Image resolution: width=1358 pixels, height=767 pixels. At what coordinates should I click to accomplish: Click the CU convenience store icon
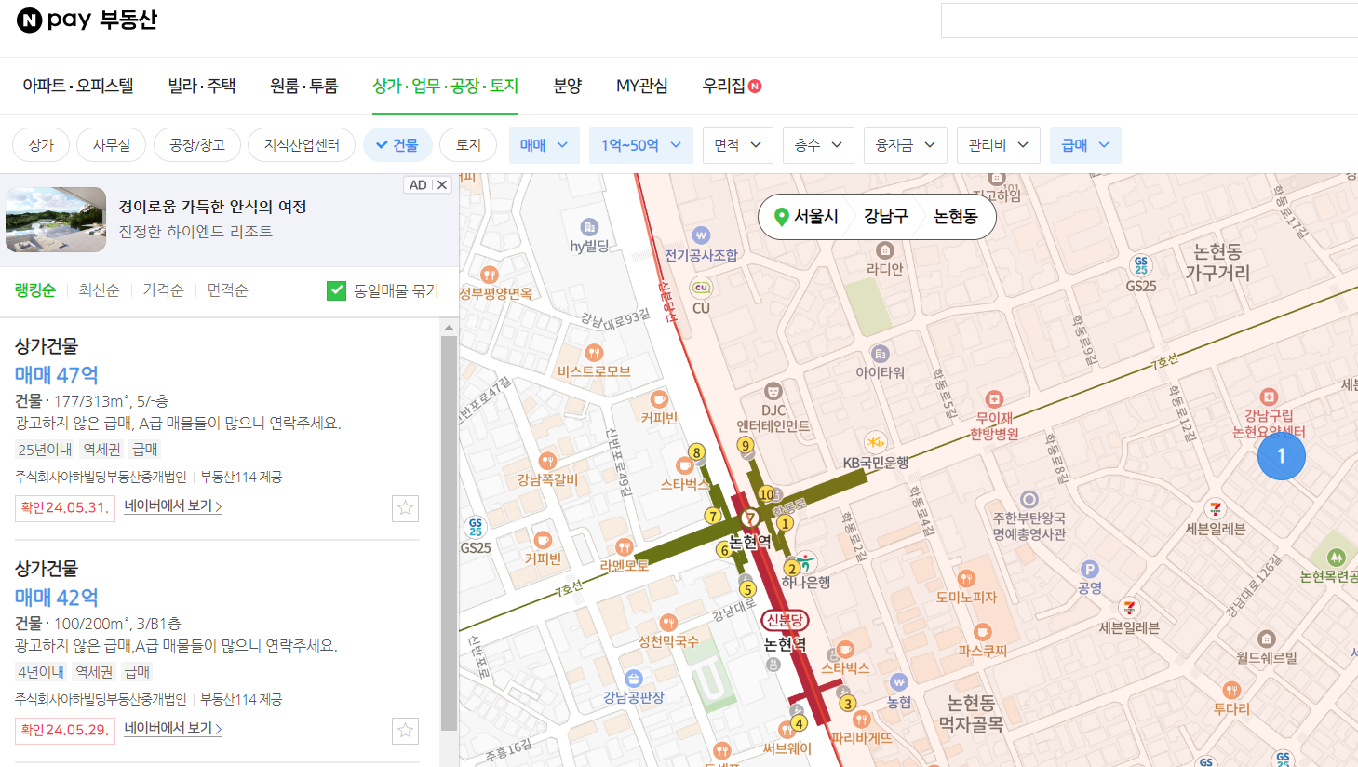(x=701, y=288)
